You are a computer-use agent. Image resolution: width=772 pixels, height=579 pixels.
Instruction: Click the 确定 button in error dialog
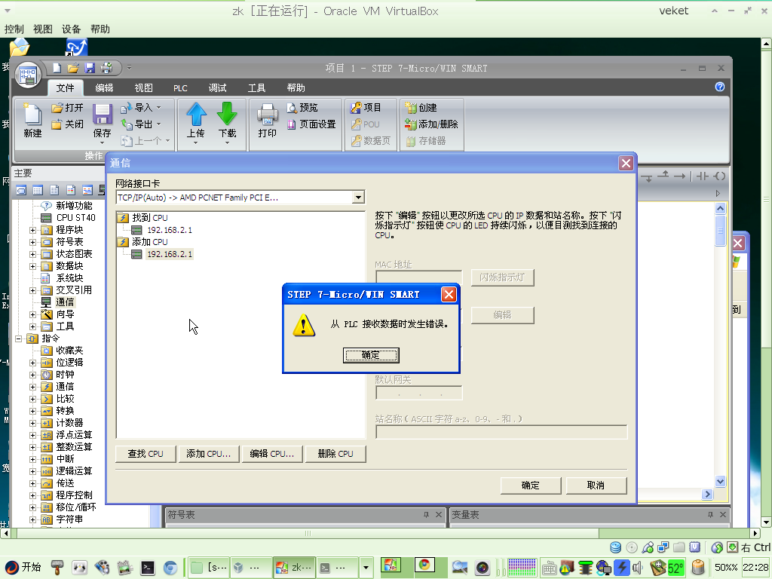371,355
